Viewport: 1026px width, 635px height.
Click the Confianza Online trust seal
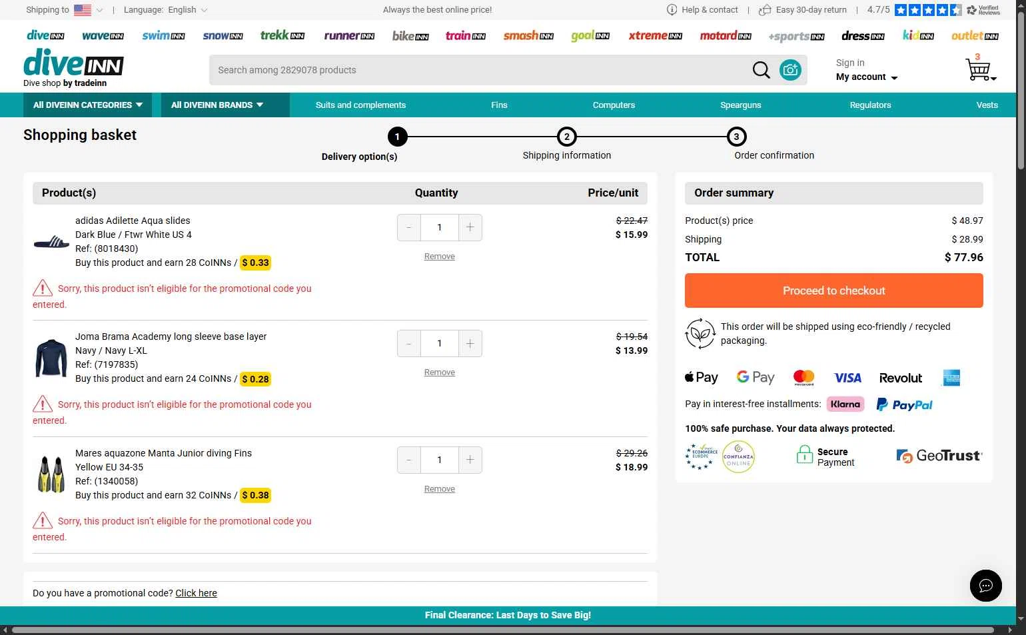pyautogui.click(x=738, y=457)
